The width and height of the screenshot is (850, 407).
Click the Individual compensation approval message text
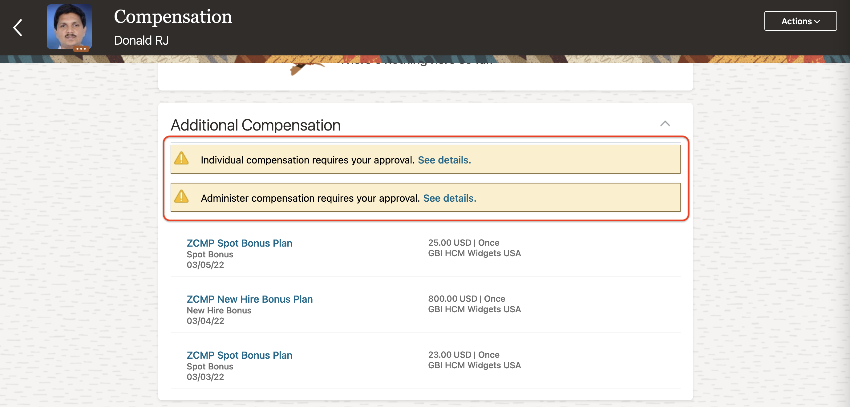307,160
